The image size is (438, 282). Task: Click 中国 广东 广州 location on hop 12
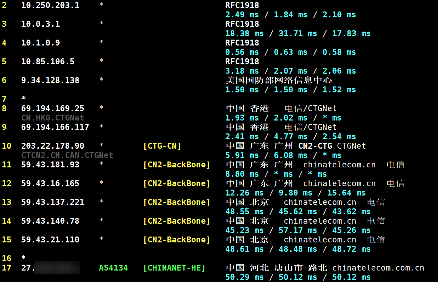[259, 183]
